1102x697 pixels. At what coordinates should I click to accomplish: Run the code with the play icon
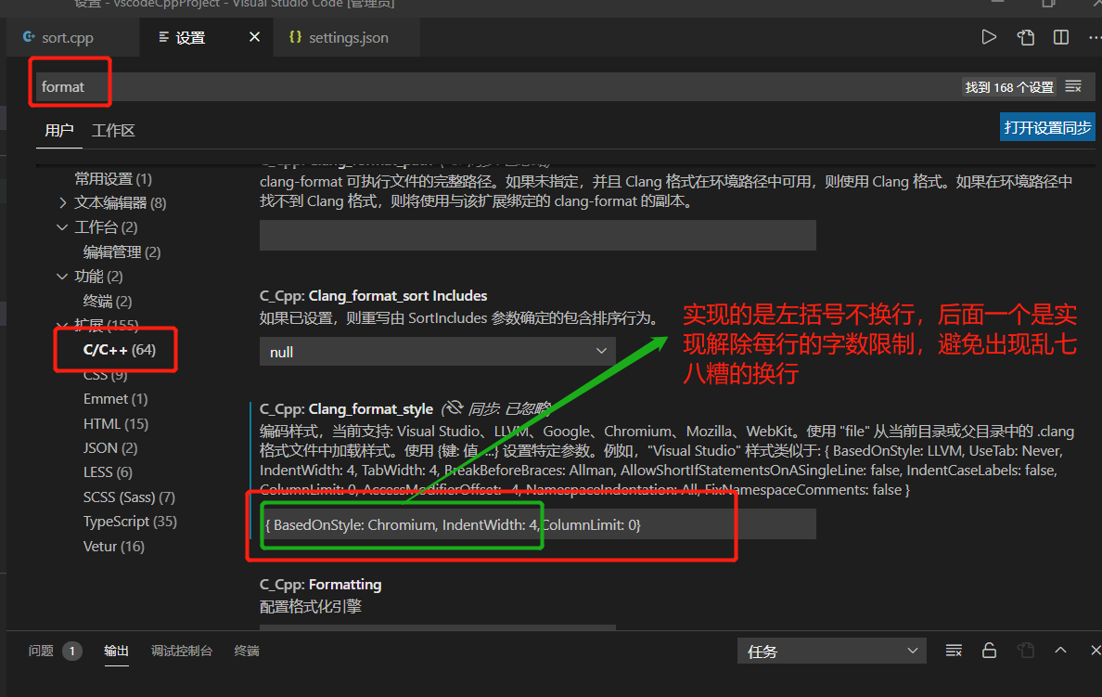(x=989, y=37)
